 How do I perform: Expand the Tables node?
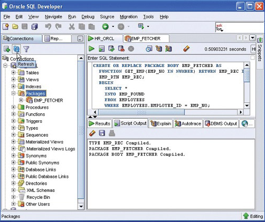(13, 72)
